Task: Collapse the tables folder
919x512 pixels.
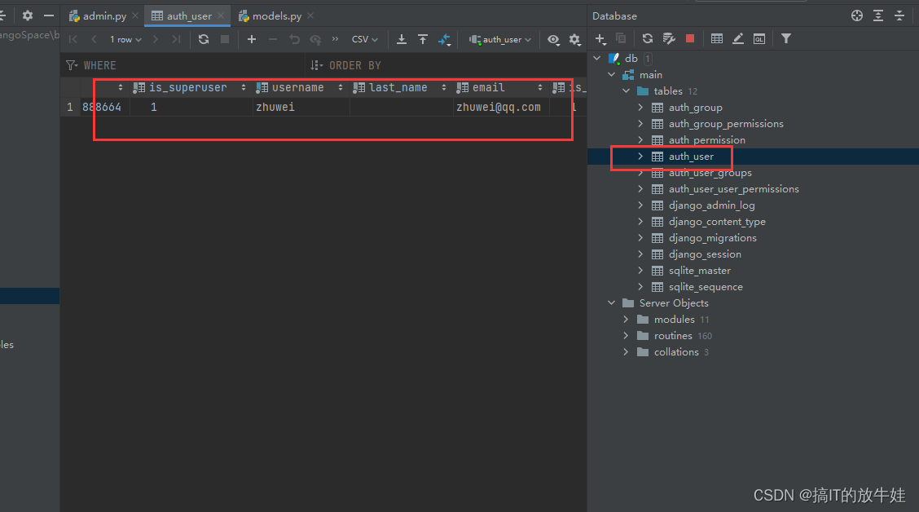Action: click(x=626, y=91)
